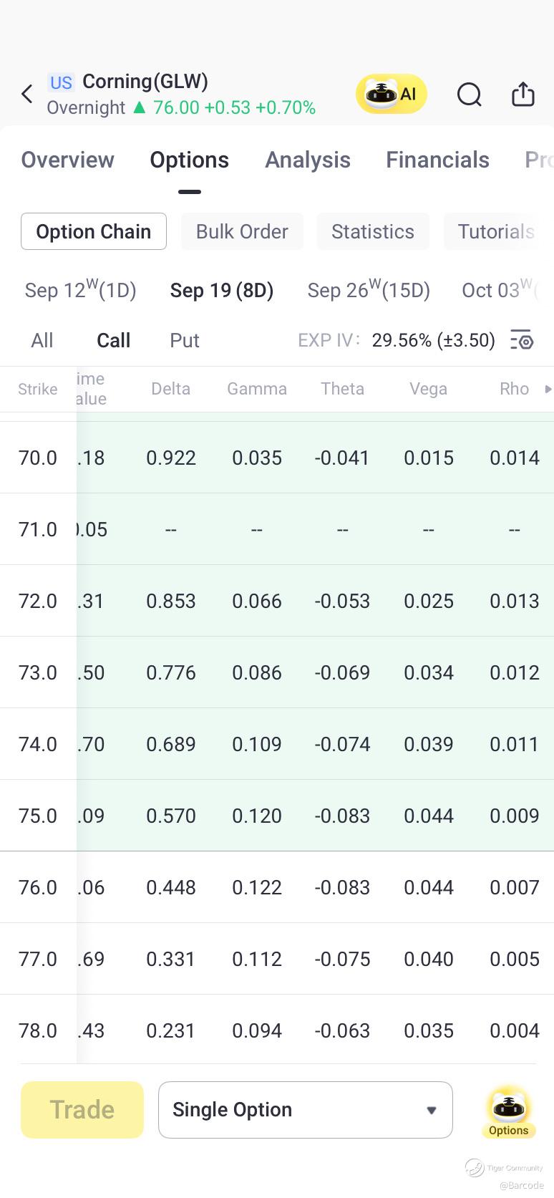Open the AI assistant badge

tap(392, 94)
